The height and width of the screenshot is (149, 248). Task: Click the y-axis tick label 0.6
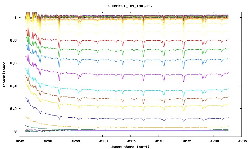[x=13, y=63]
